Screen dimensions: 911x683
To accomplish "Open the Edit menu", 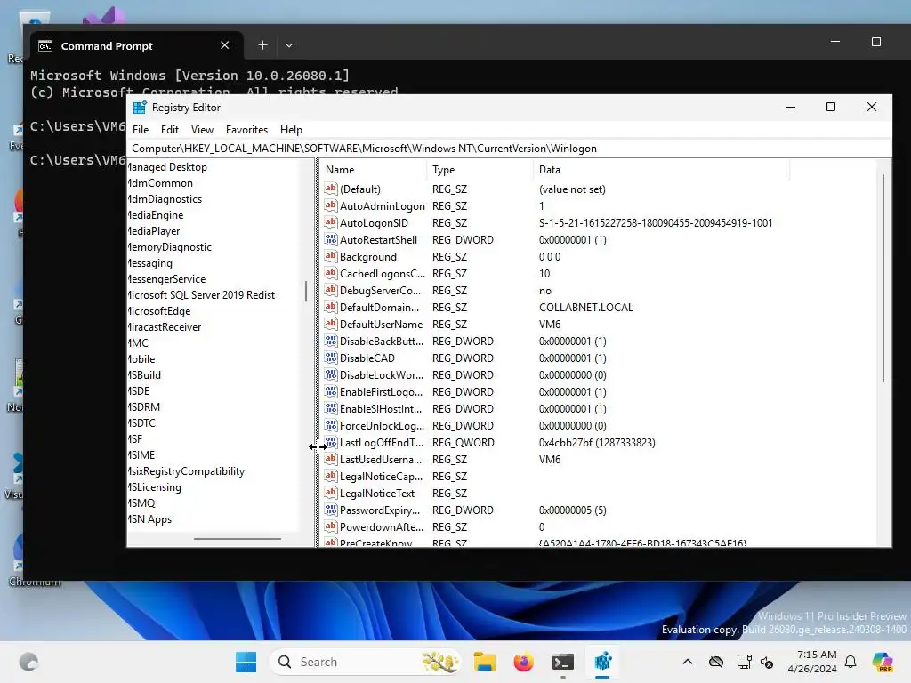I will click(x=170, y=130).
